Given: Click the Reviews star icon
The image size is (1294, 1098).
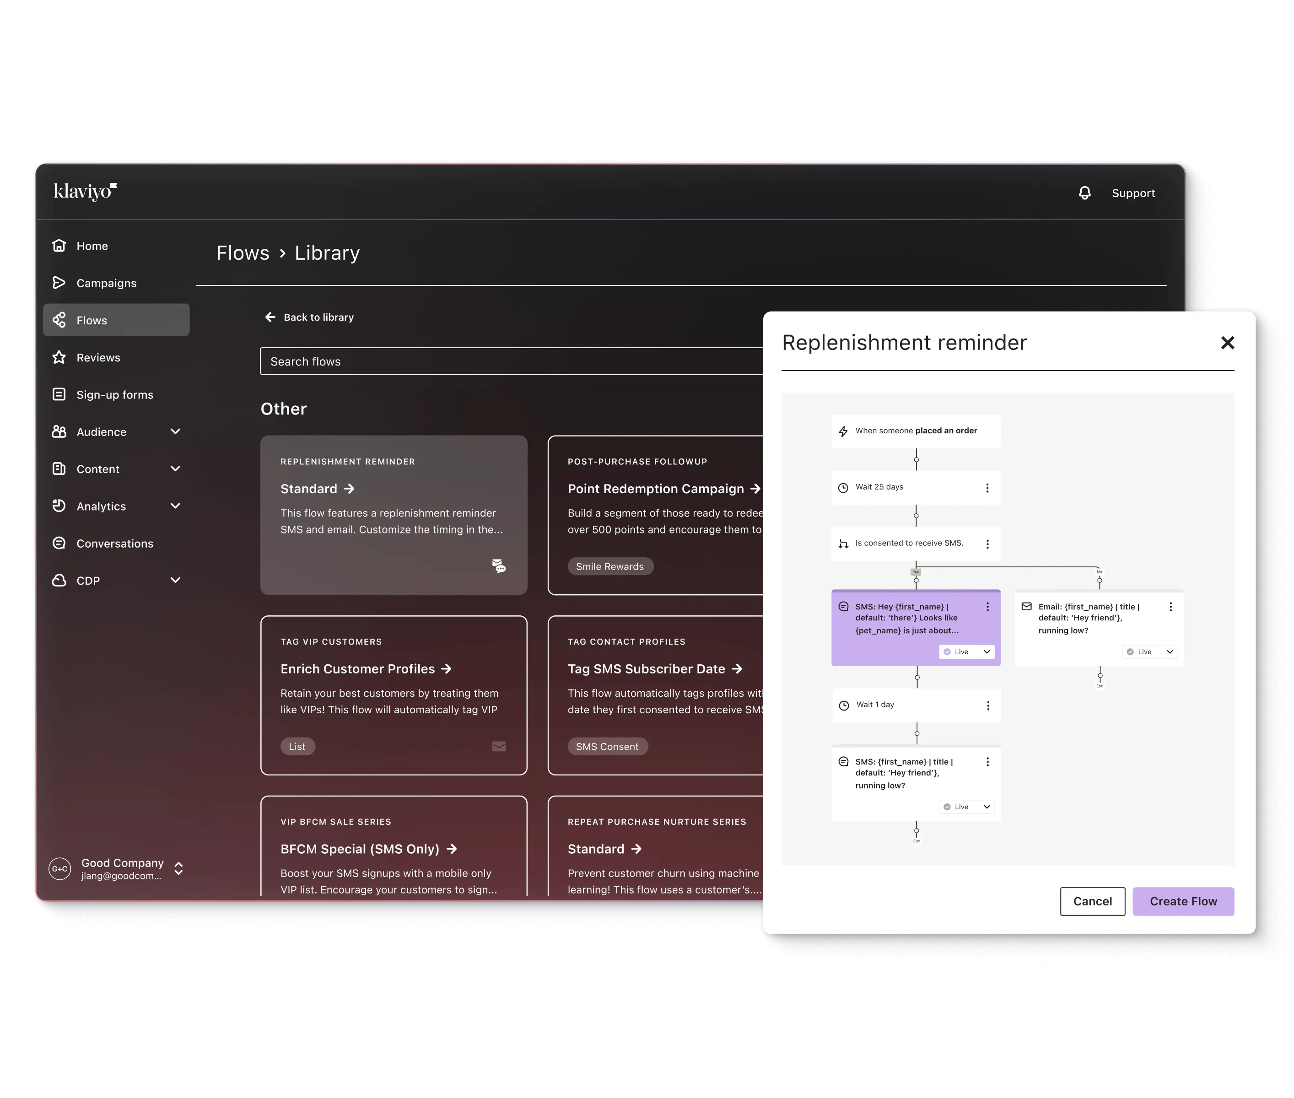Looking at the screenshot, I should pyautogui.click(x=59, y=357).
